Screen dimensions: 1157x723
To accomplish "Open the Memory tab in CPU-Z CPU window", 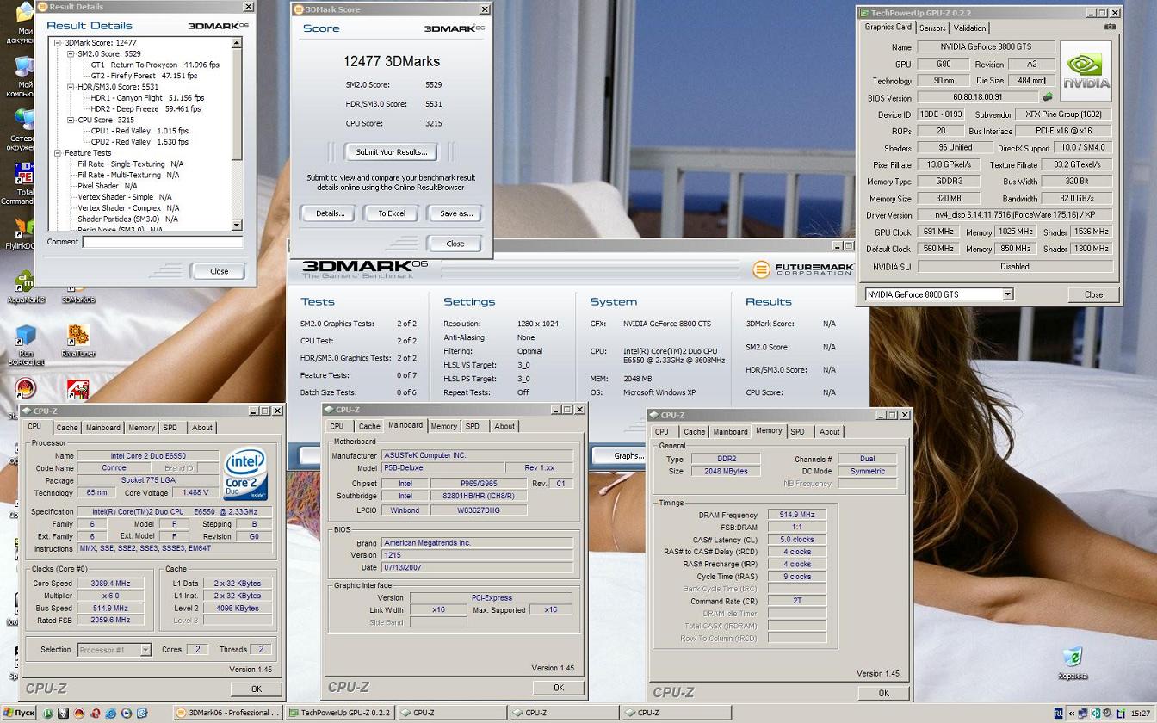I will pos(141,428).
